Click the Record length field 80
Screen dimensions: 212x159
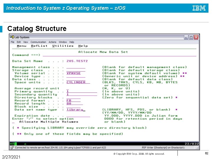click(x=74, y=104)
